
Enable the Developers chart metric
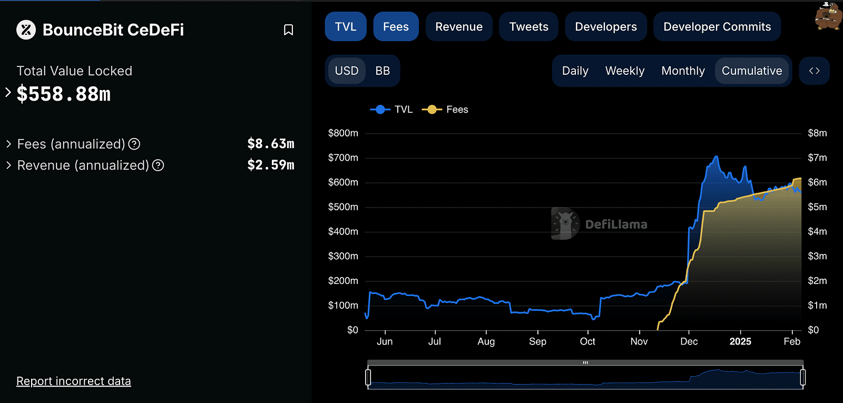tap(606, 26)
